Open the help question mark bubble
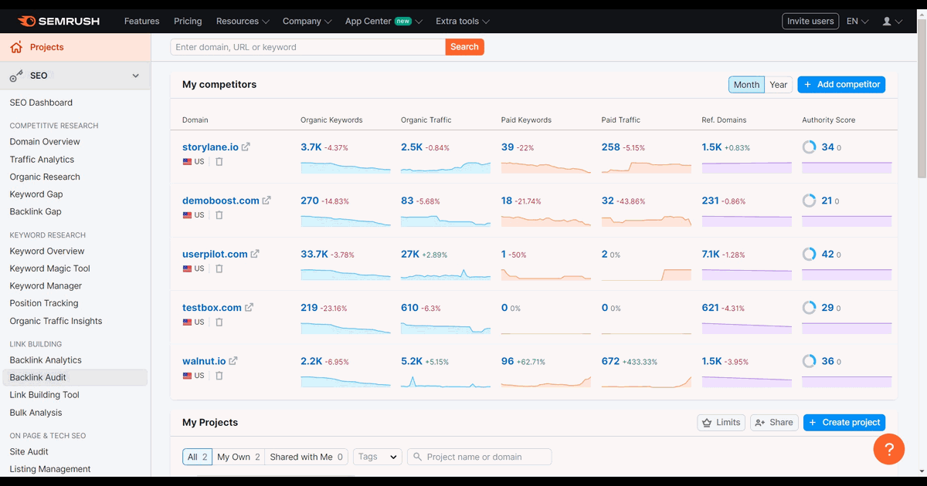The height and width of the screenshot is (486, 927). click(x=888, y=449)
